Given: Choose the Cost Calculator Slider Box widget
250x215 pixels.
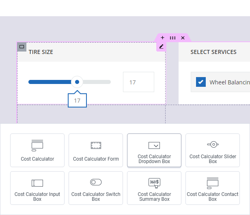Looking at the screenshot, I should (x=213, y=150).
